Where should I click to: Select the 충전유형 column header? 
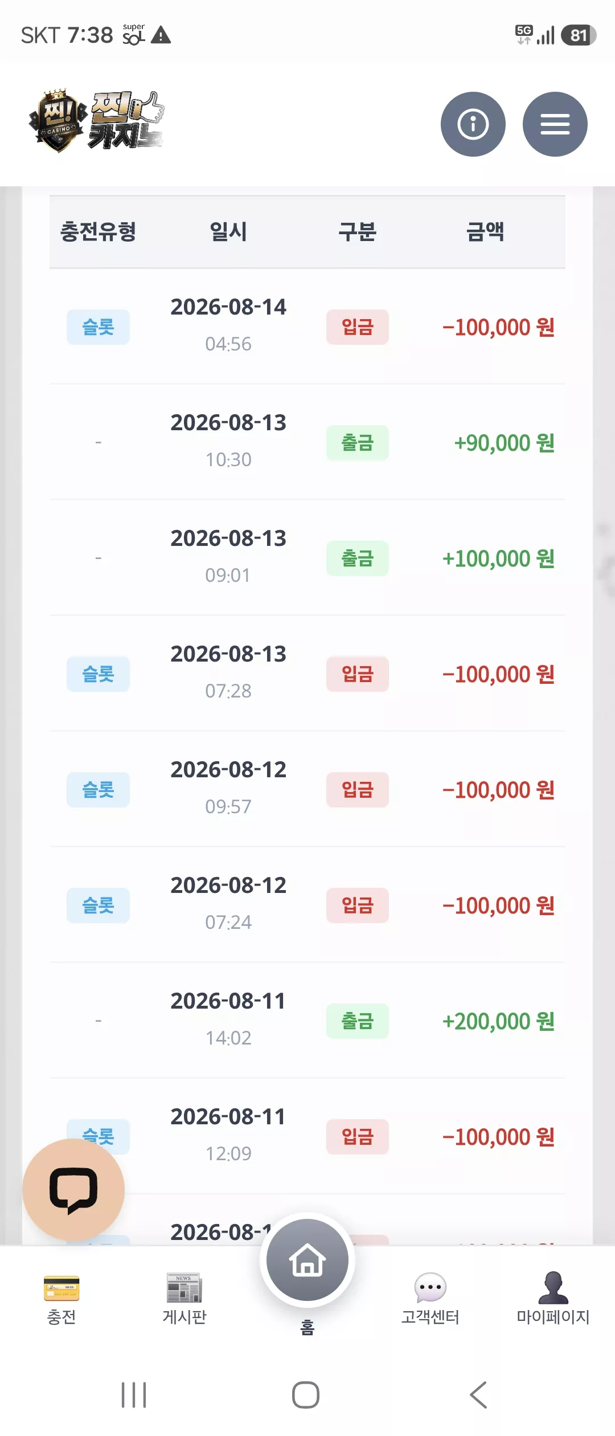click(x=98, y=232)
